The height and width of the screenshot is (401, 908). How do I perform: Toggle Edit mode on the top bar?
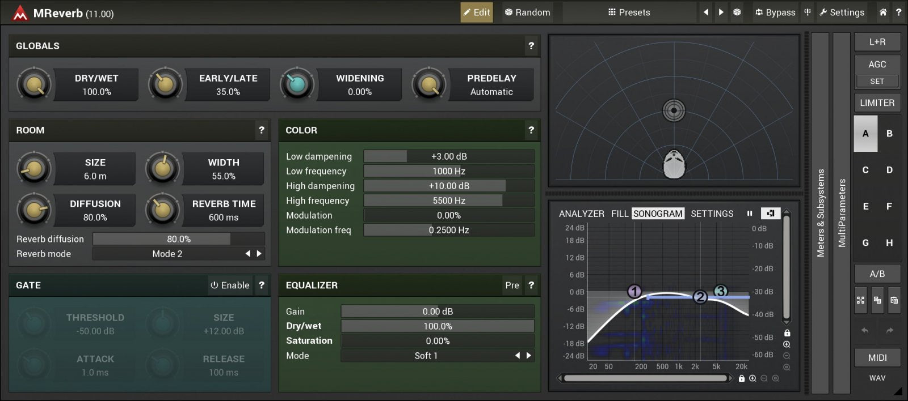point(477,12)
